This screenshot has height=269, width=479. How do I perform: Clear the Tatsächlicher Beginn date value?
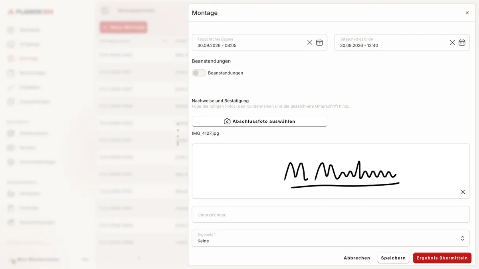tap(310, 43)
